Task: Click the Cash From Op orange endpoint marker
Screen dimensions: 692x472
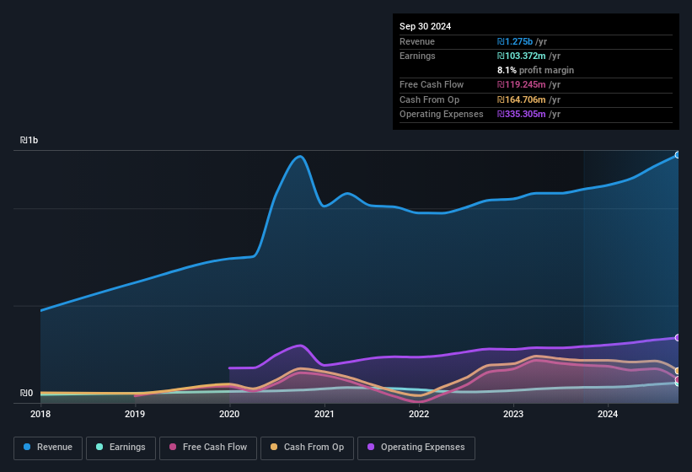Action: [678, 371]
